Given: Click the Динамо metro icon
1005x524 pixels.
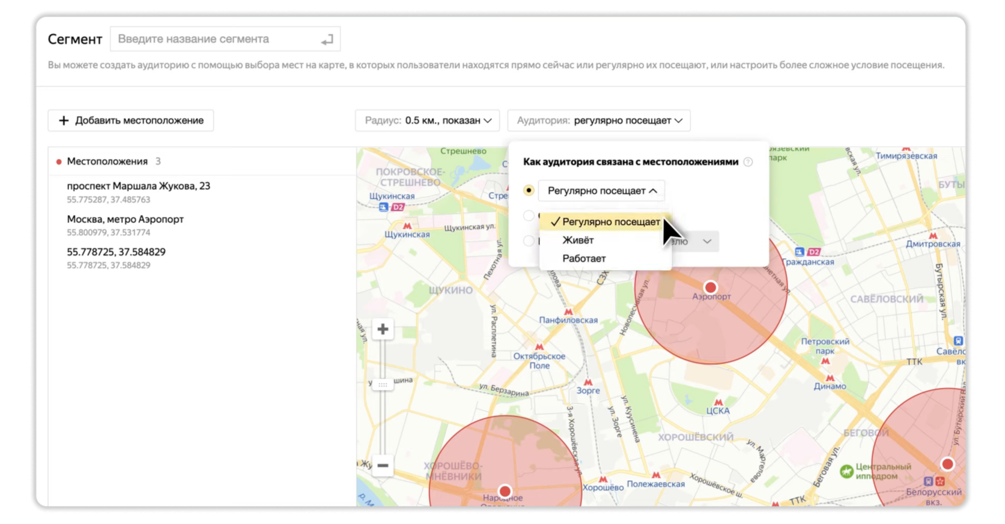Looking at the screenshot, I should [830, 378].
